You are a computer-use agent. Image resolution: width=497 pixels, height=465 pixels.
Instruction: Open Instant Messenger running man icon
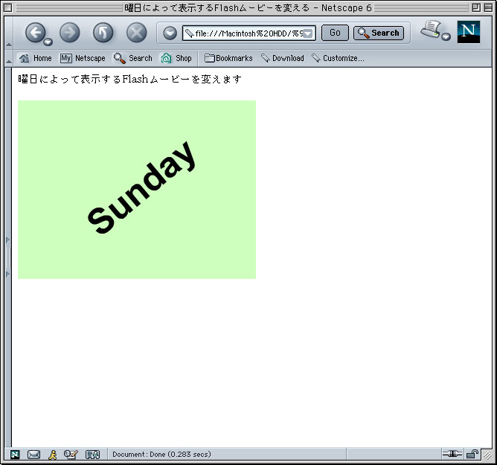53,455
